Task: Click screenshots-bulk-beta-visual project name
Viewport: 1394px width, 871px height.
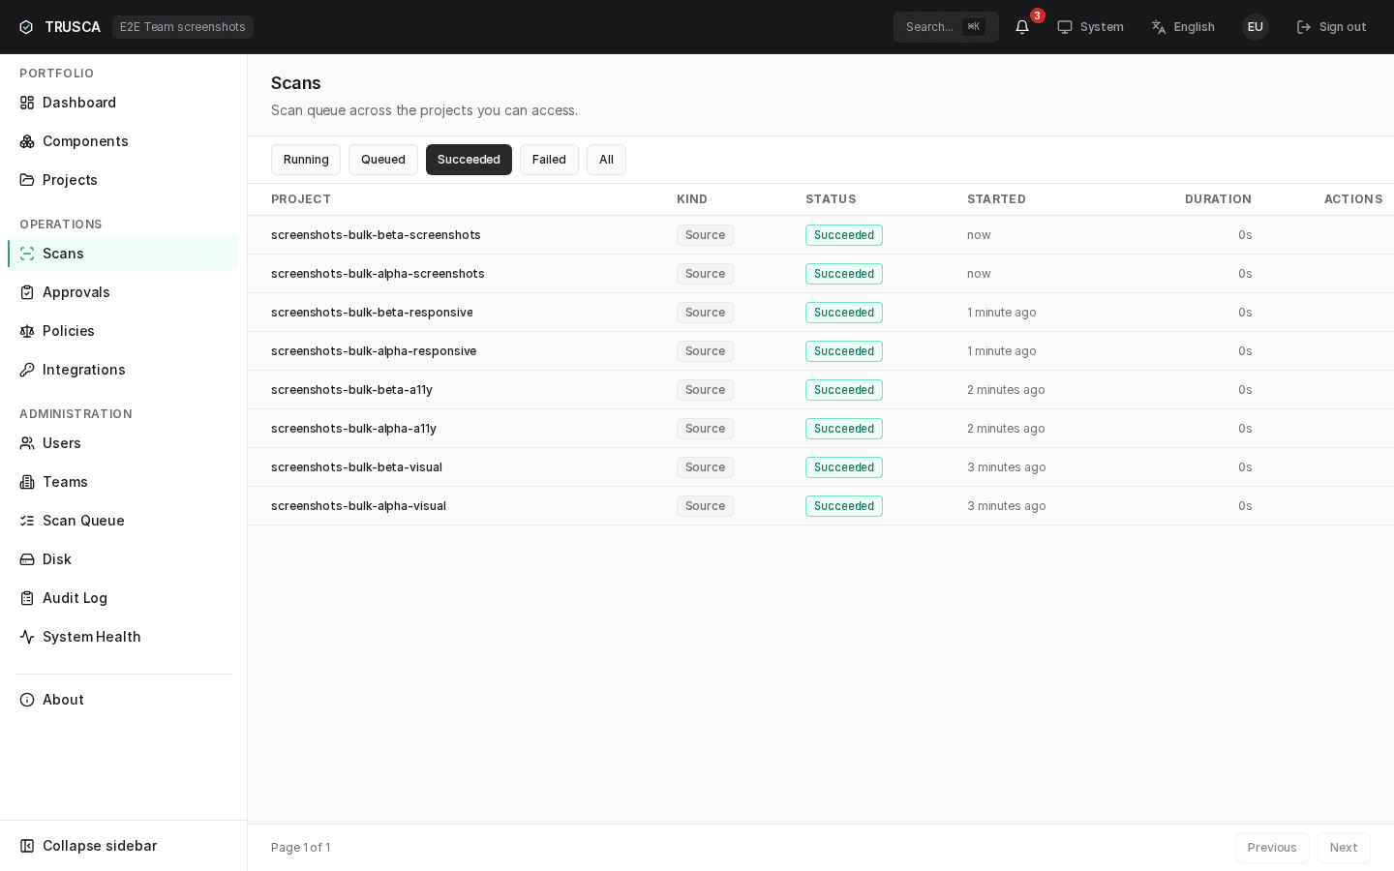Action: [x=356, y=467]
